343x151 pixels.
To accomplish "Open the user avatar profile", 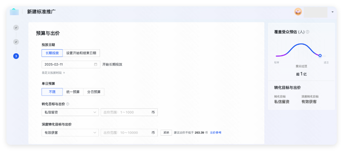I will (x=298, y=12).
